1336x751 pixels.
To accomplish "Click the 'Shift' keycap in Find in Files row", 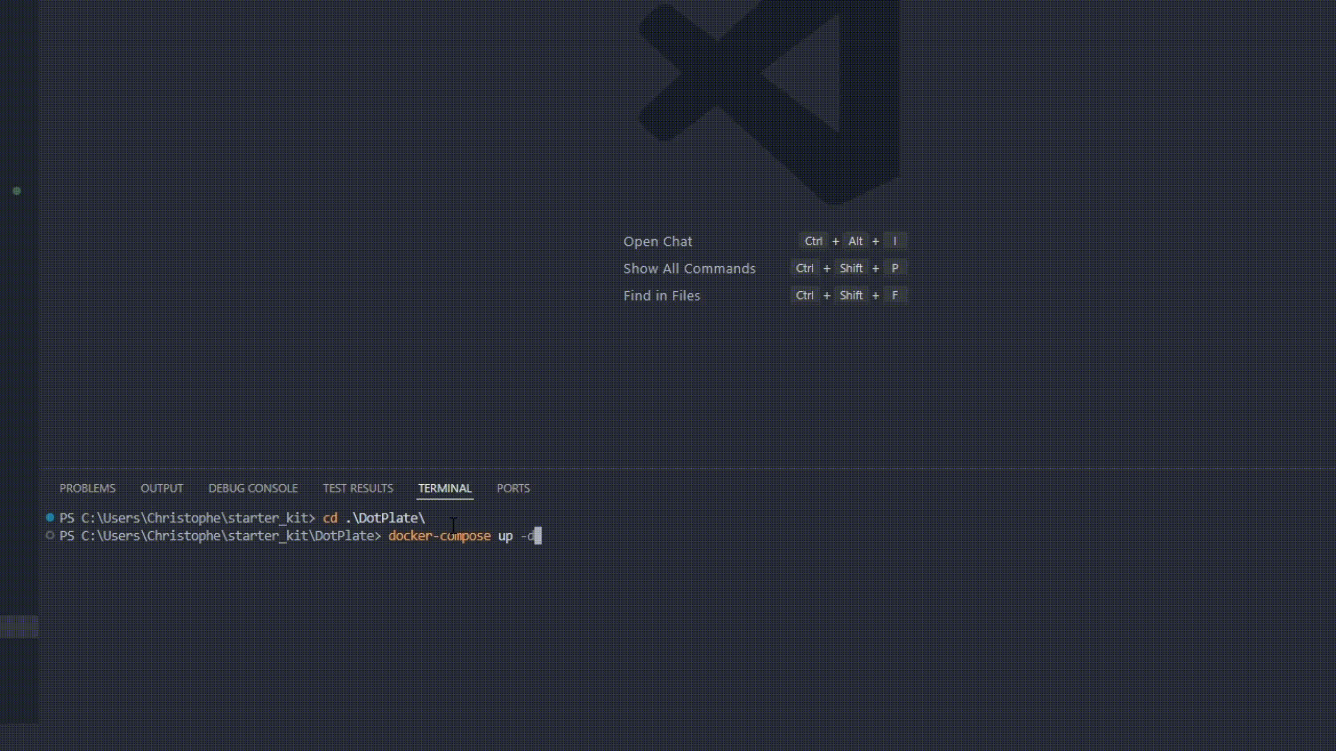I will point(851,295).
